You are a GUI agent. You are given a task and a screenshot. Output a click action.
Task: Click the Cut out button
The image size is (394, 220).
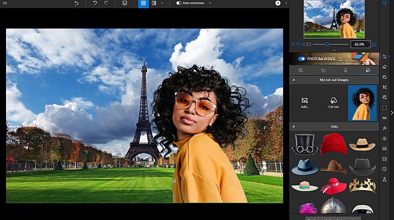333,103
